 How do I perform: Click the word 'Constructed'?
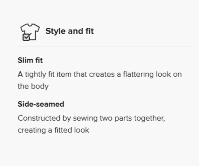(39, 118)
